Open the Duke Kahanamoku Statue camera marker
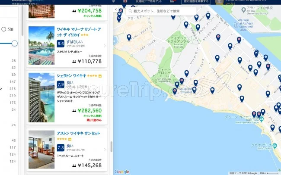The image size is (281, 175). (261, 119)
